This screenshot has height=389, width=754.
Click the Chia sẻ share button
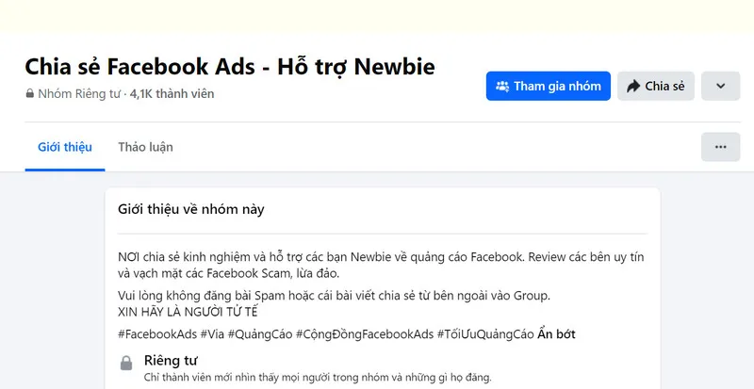[656, 86]
